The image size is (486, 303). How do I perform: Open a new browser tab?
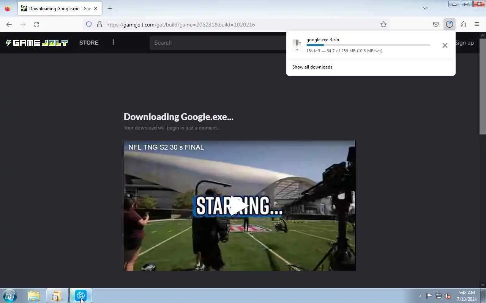(110, 8)
